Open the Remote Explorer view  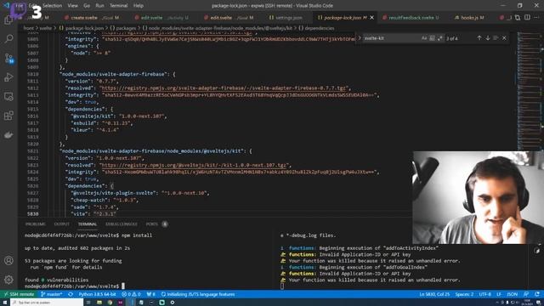coord(8,96)
